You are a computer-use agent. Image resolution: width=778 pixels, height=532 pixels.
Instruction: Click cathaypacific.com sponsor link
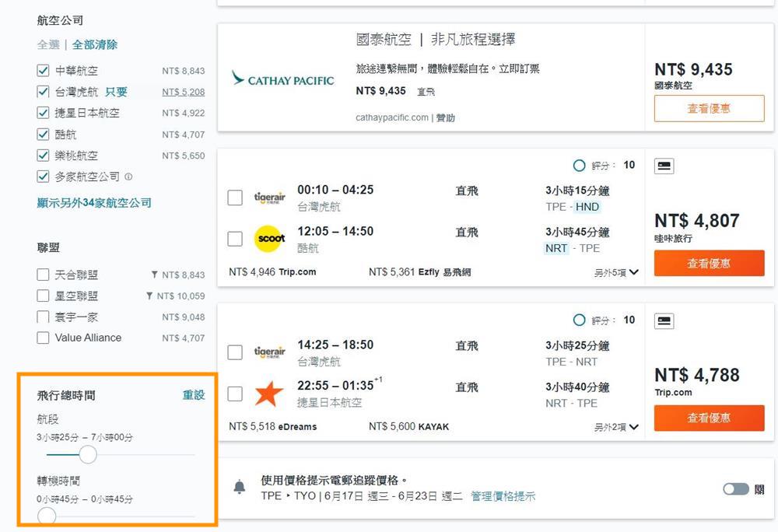coord(392,117)
